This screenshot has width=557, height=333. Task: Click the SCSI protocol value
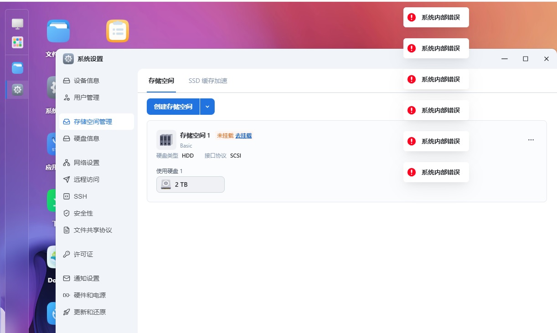click(236, 156)
